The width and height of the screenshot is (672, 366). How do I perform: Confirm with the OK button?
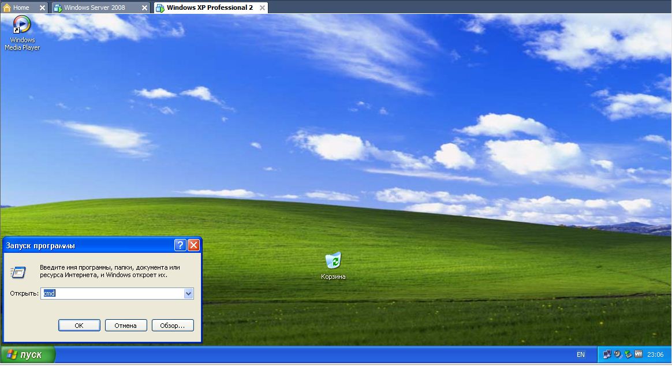click(79, 325)
